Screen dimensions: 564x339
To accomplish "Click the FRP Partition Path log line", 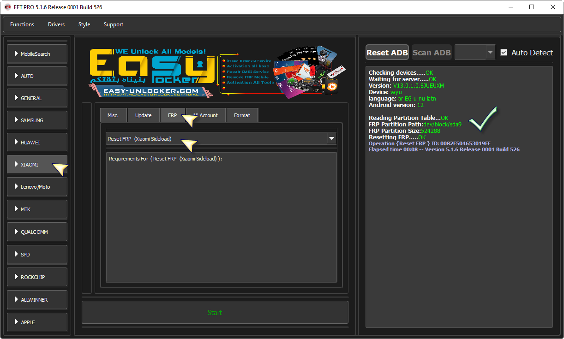I will [x=415, y=124].
